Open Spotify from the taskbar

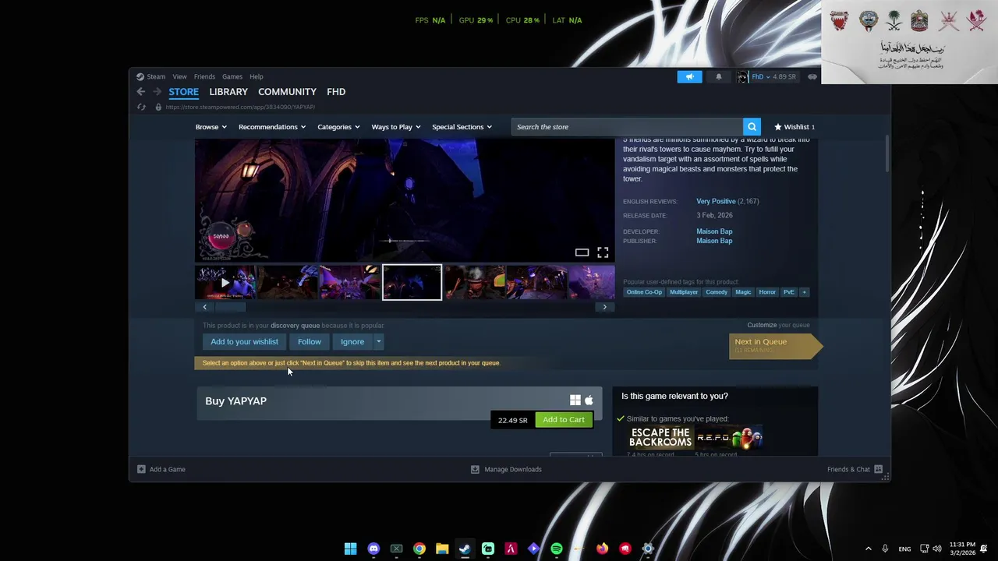click(557, 549)
